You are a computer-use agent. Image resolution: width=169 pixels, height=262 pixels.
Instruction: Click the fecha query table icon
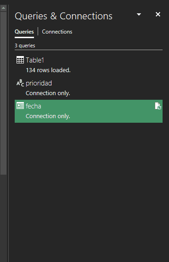(x=20, y=106)
